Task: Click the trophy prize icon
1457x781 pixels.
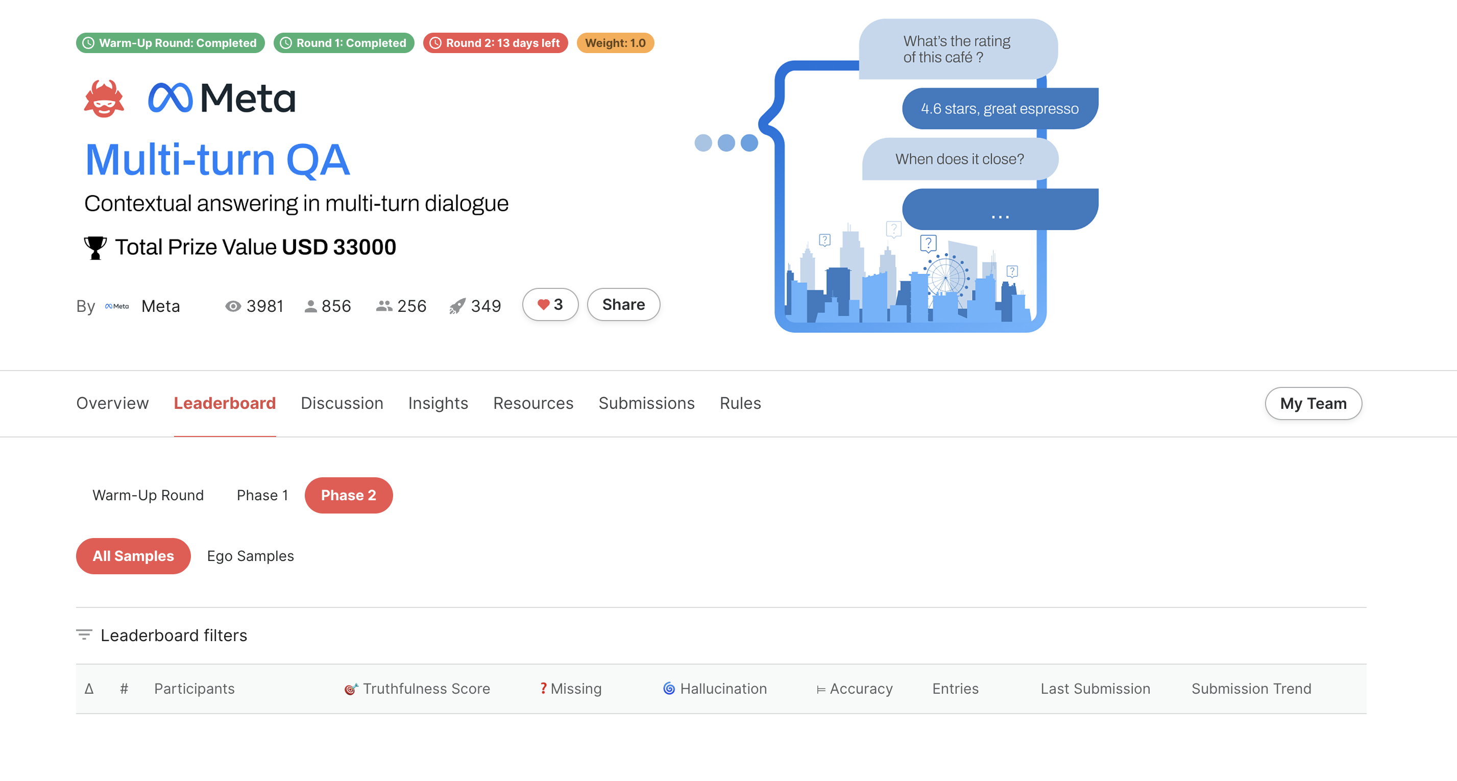Action: [x=95, y=248]
